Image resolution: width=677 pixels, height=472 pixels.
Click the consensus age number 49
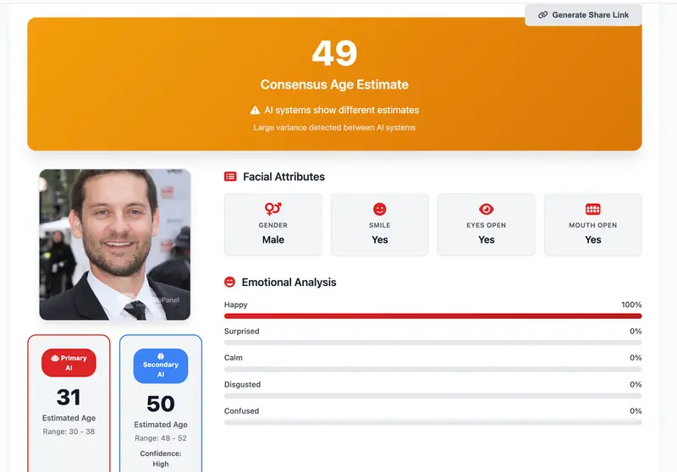point(334,54)
